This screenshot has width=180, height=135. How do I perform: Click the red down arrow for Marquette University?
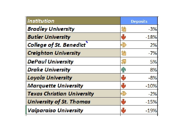click(123, 86)
